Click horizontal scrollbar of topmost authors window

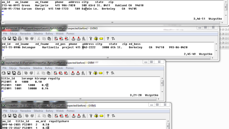[112, 23]
